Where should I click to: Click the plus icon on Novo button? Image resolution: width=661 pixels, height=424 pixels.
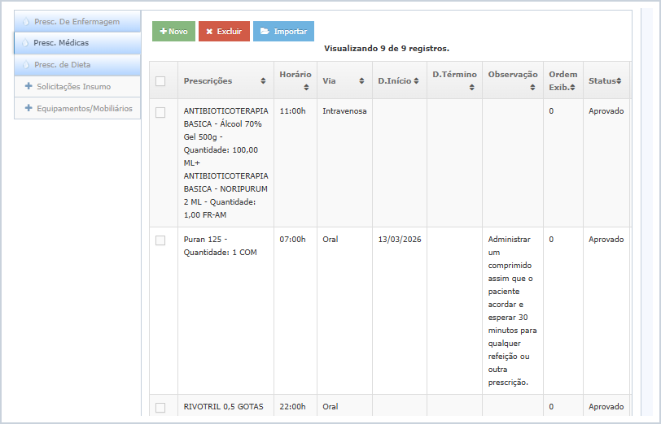click(163, 31)
